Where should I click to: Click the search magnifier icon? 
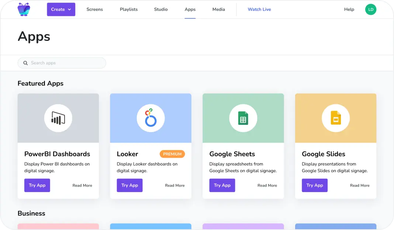(x=25, y=63)
